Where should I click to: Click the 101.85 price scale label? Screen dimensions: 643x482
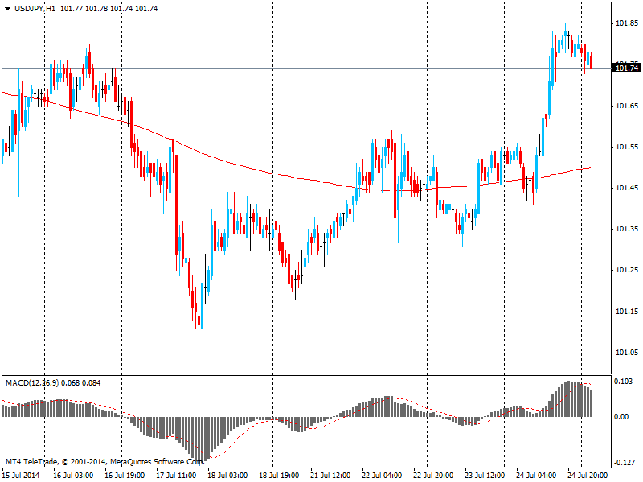click(x=626, y=24)
